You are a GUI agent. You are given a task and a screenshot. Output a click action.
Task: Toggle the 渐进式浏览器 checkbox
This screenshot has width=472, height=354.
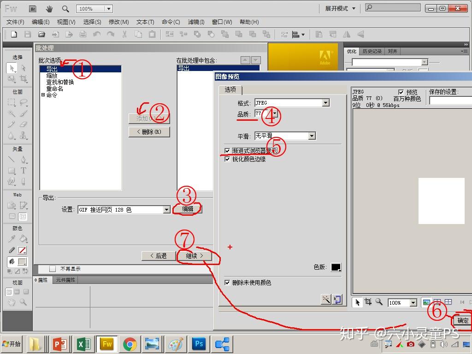point(227,151)
